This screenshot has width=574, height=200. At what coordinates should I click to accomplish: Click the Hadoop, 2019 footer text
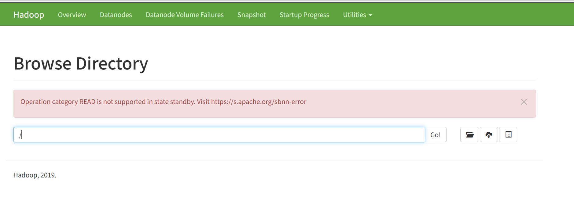tap(35, 175)
